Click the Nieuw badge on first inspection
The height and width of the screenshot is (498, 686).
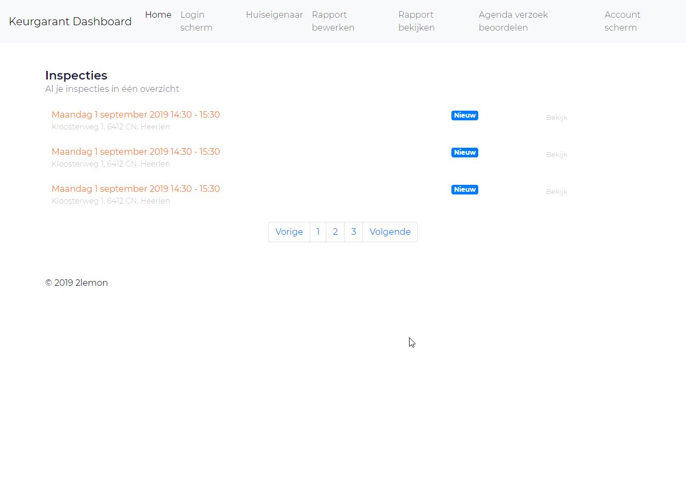click(x=465, y=116)
